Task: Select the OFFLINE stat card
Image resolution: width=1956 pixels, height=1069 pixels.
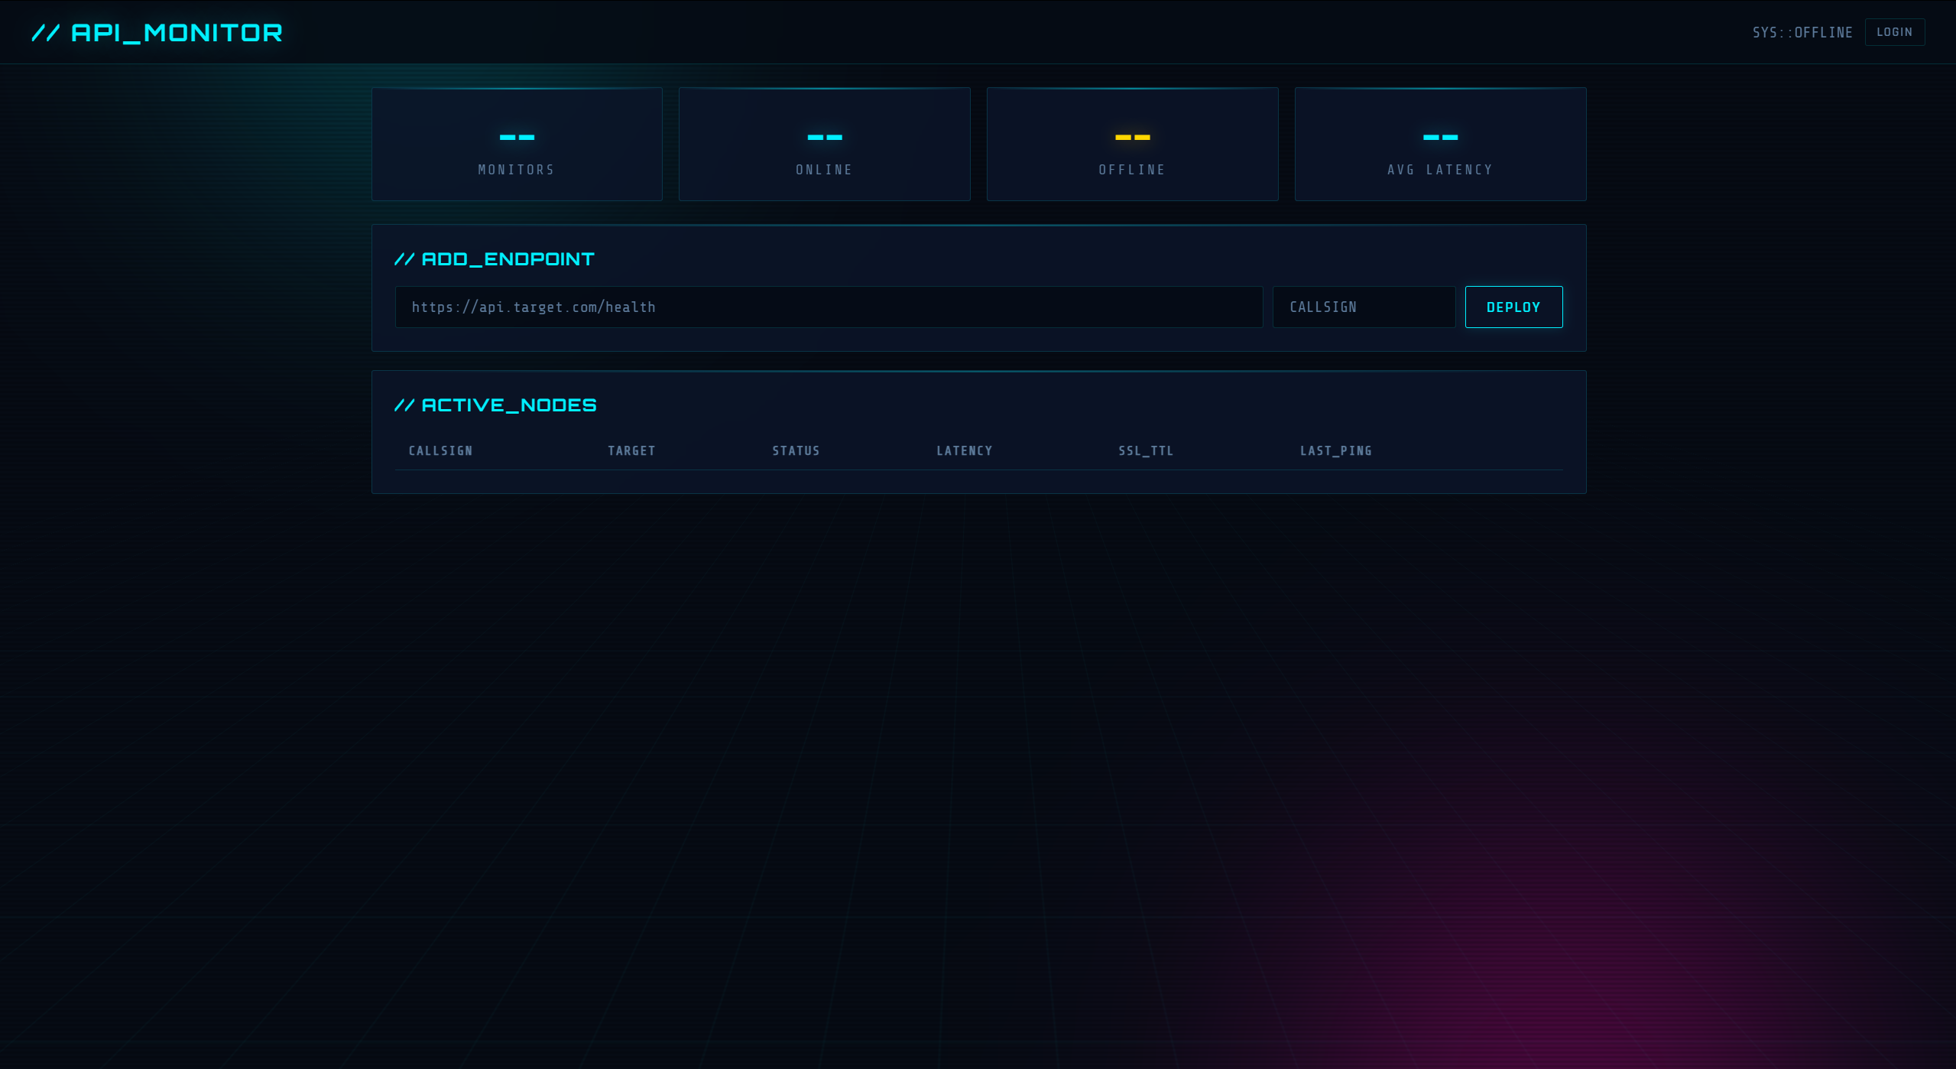Action: (x=1132, y=144)
